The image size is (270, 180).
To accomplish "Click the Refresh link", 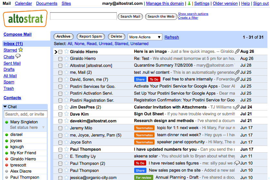I will 172,37.
